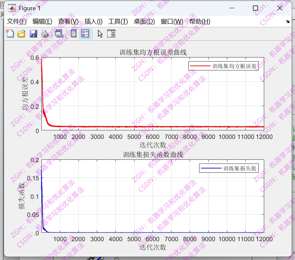Click tick label 0.6 on upper y-axis

pos(35,58)
